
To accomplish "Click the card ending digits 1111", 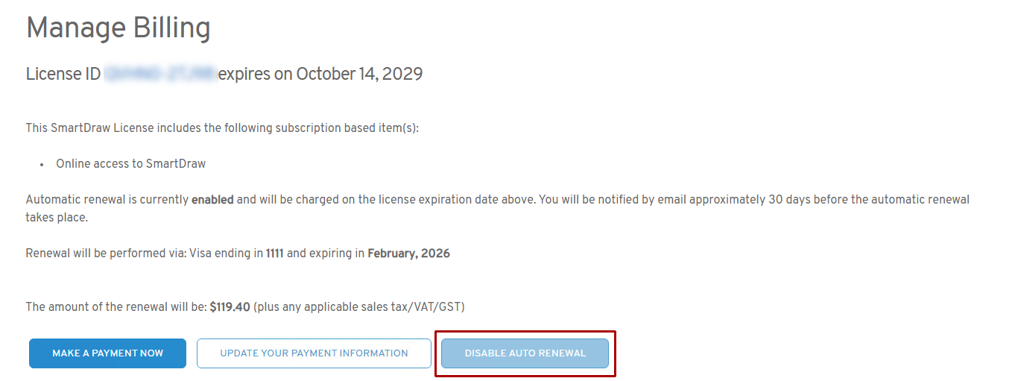I will click(274, 254).
